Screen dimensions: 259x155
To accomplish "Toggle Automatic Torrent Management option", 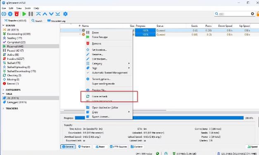I will (x=109, y=73).
